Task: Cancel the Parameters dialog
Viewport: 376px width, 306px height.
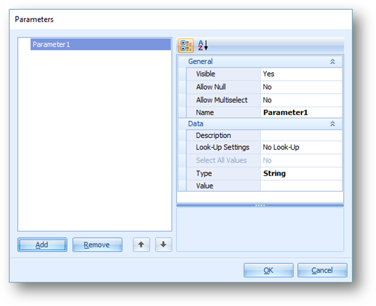Action: [322, 270]
